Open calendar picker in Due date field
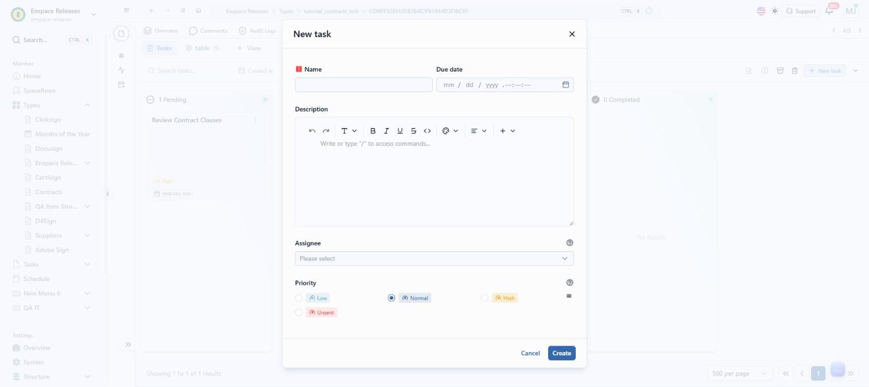Screen dimensions: 869x387 click(566, 85)
